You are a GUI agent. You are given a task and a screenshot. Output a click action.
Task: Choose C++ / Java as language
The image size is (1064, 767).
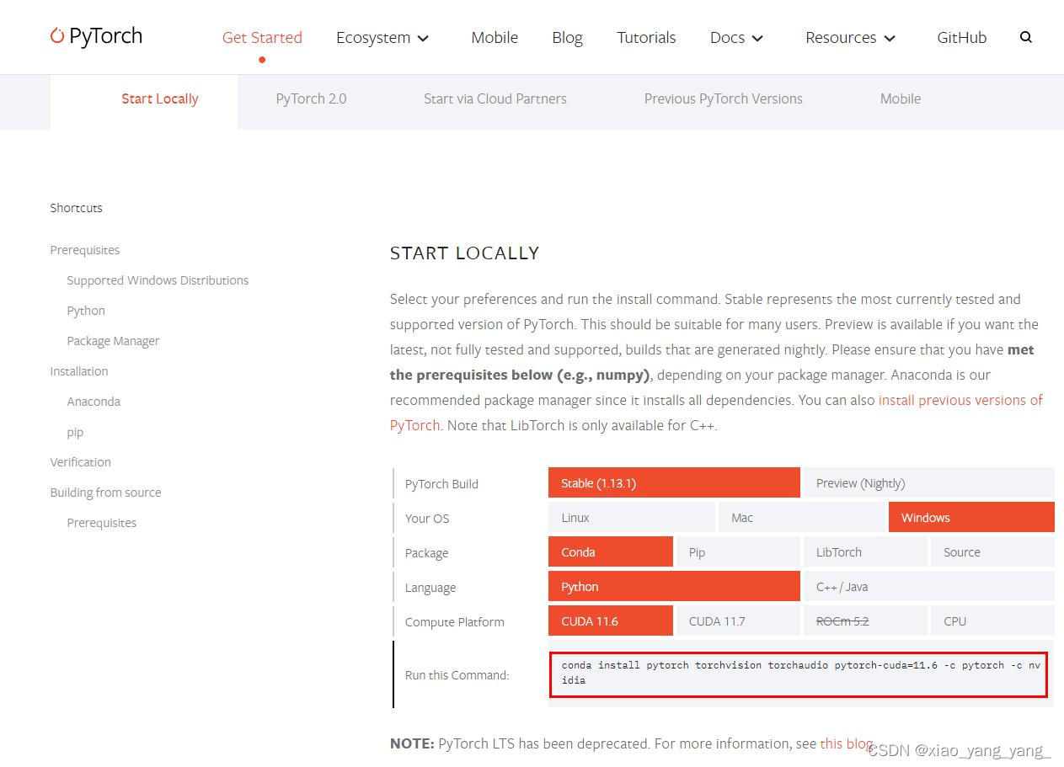coord(928,587)
